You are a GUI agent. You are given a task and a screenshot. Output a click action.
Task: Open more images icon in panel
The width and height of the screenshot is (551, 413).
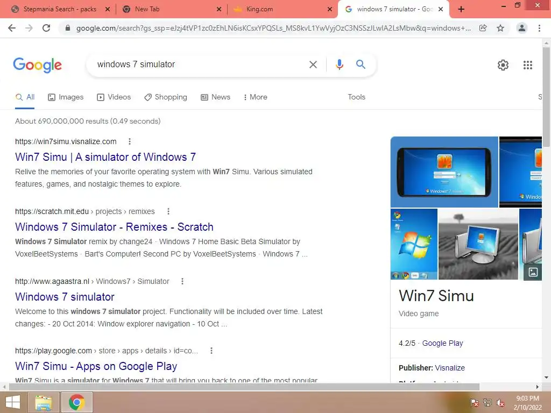click(533, 272)
